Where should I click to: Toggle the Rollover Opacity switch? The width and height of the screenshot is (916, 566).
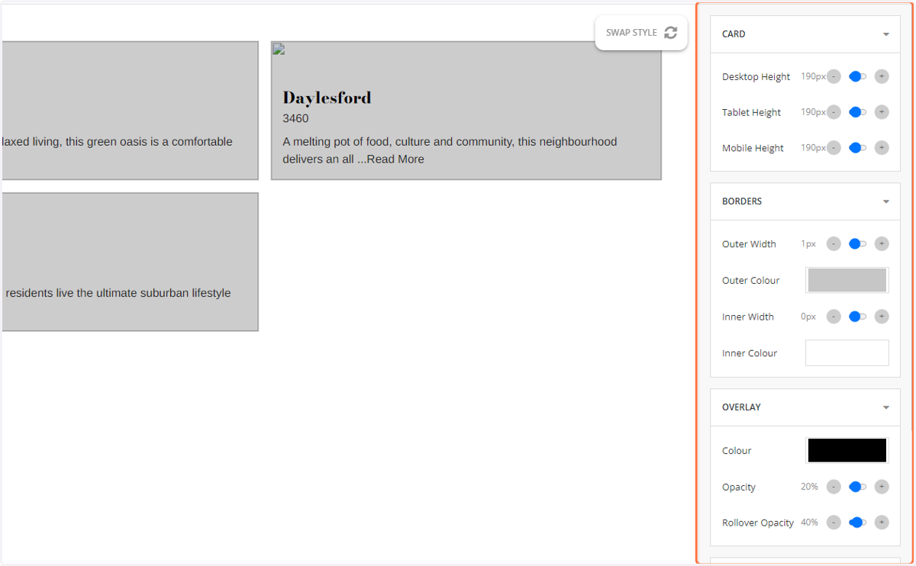pyautogui.click(x=858, y=523)
